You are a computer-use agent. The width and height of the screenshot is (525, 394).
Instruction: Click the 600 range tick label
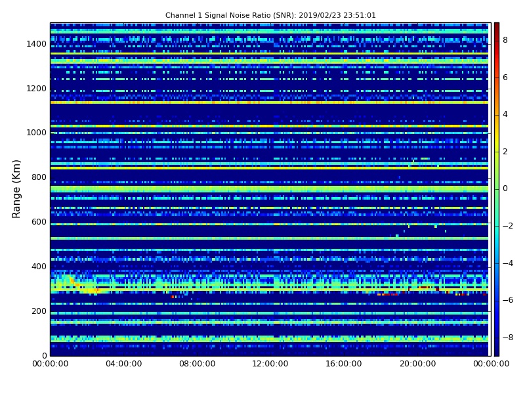pyautogui.click(x=39, y=222)
